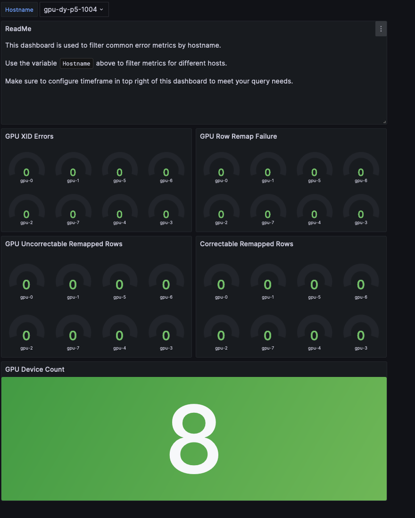
Task: Click the Correctable Remapped Rows panel title
Action: click(x=246, y=244)
